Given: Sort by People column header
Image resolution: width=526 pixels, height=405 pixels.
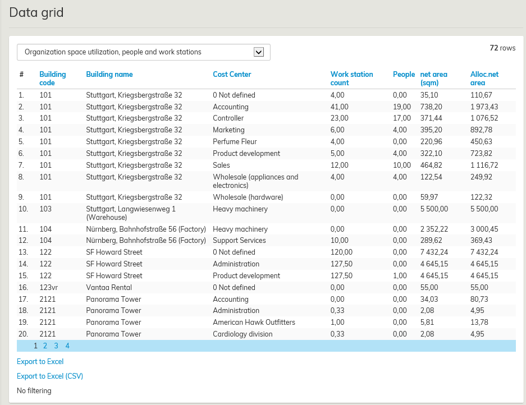Looking at the screenshot, I should 404,74.
